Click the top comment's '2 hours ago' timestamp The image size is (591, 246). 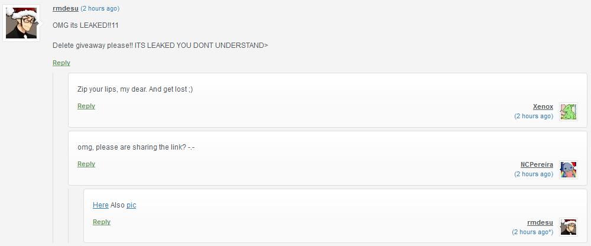coord(99,9)
